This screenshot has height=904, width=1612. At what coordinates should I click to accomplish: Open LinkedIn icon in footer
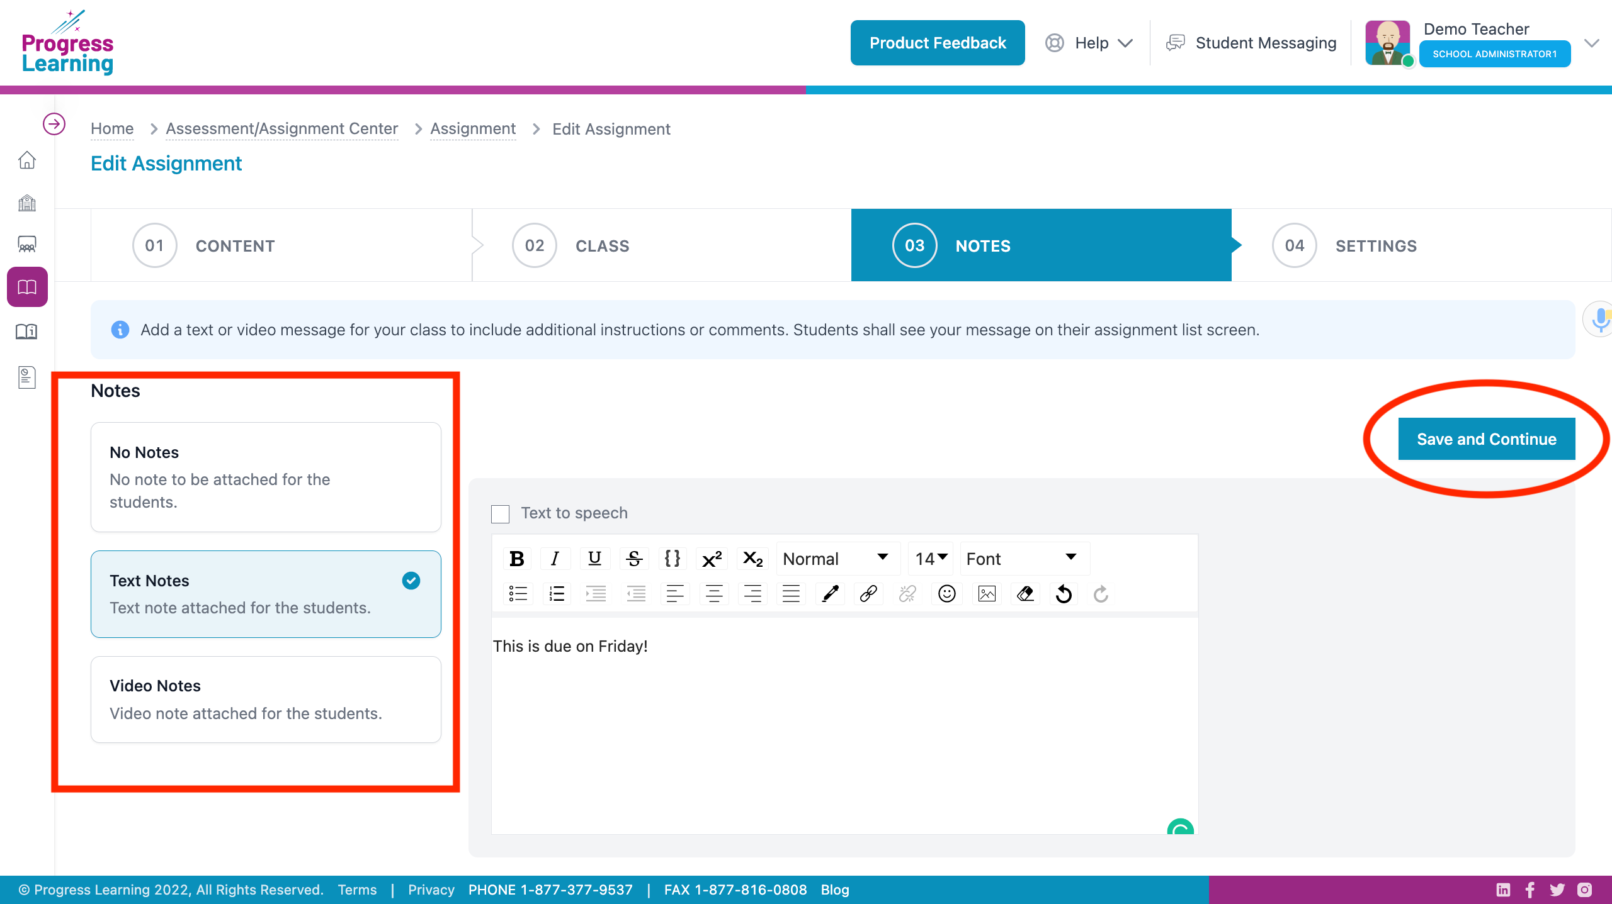pos(1503,890)
